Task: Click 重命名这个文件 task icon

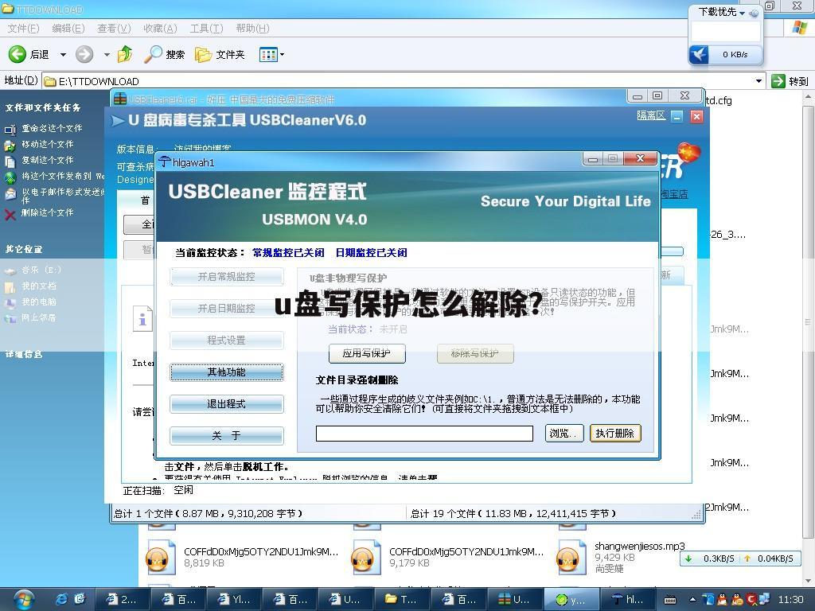Action: [10, 129]
